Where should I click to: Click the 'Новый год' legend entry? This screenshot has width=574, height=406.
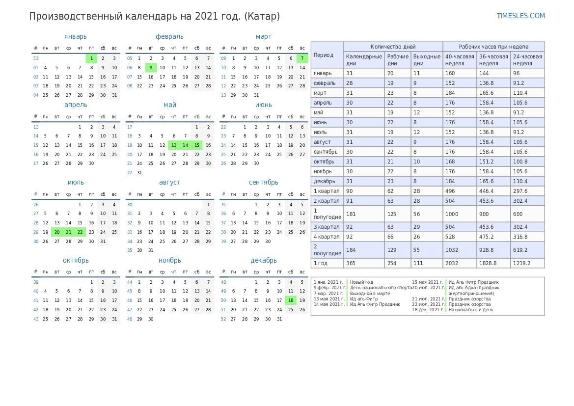(361, 282)
